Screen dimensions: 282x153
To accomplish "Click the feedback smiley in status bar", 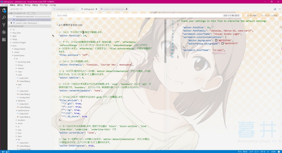I will [279, 152].
